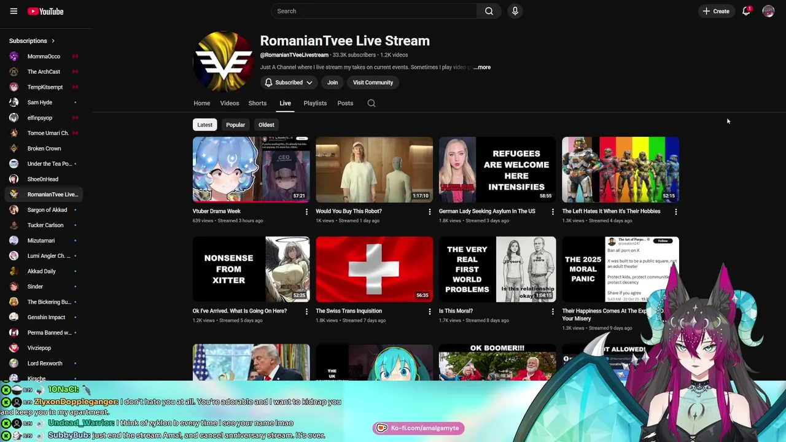
Task: Open the hamburger guide menu
Action: (x=14, y=11)
